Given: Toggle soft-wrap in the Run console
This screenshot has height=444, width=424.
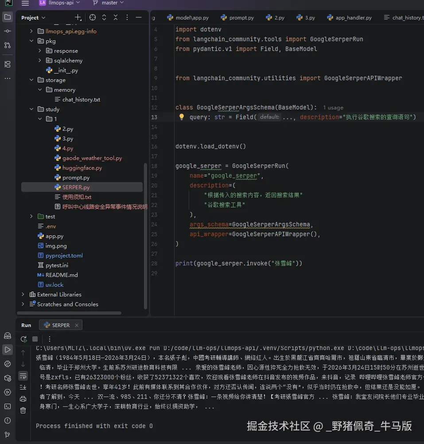Looking at the screenshot, I should pos(23,376).
